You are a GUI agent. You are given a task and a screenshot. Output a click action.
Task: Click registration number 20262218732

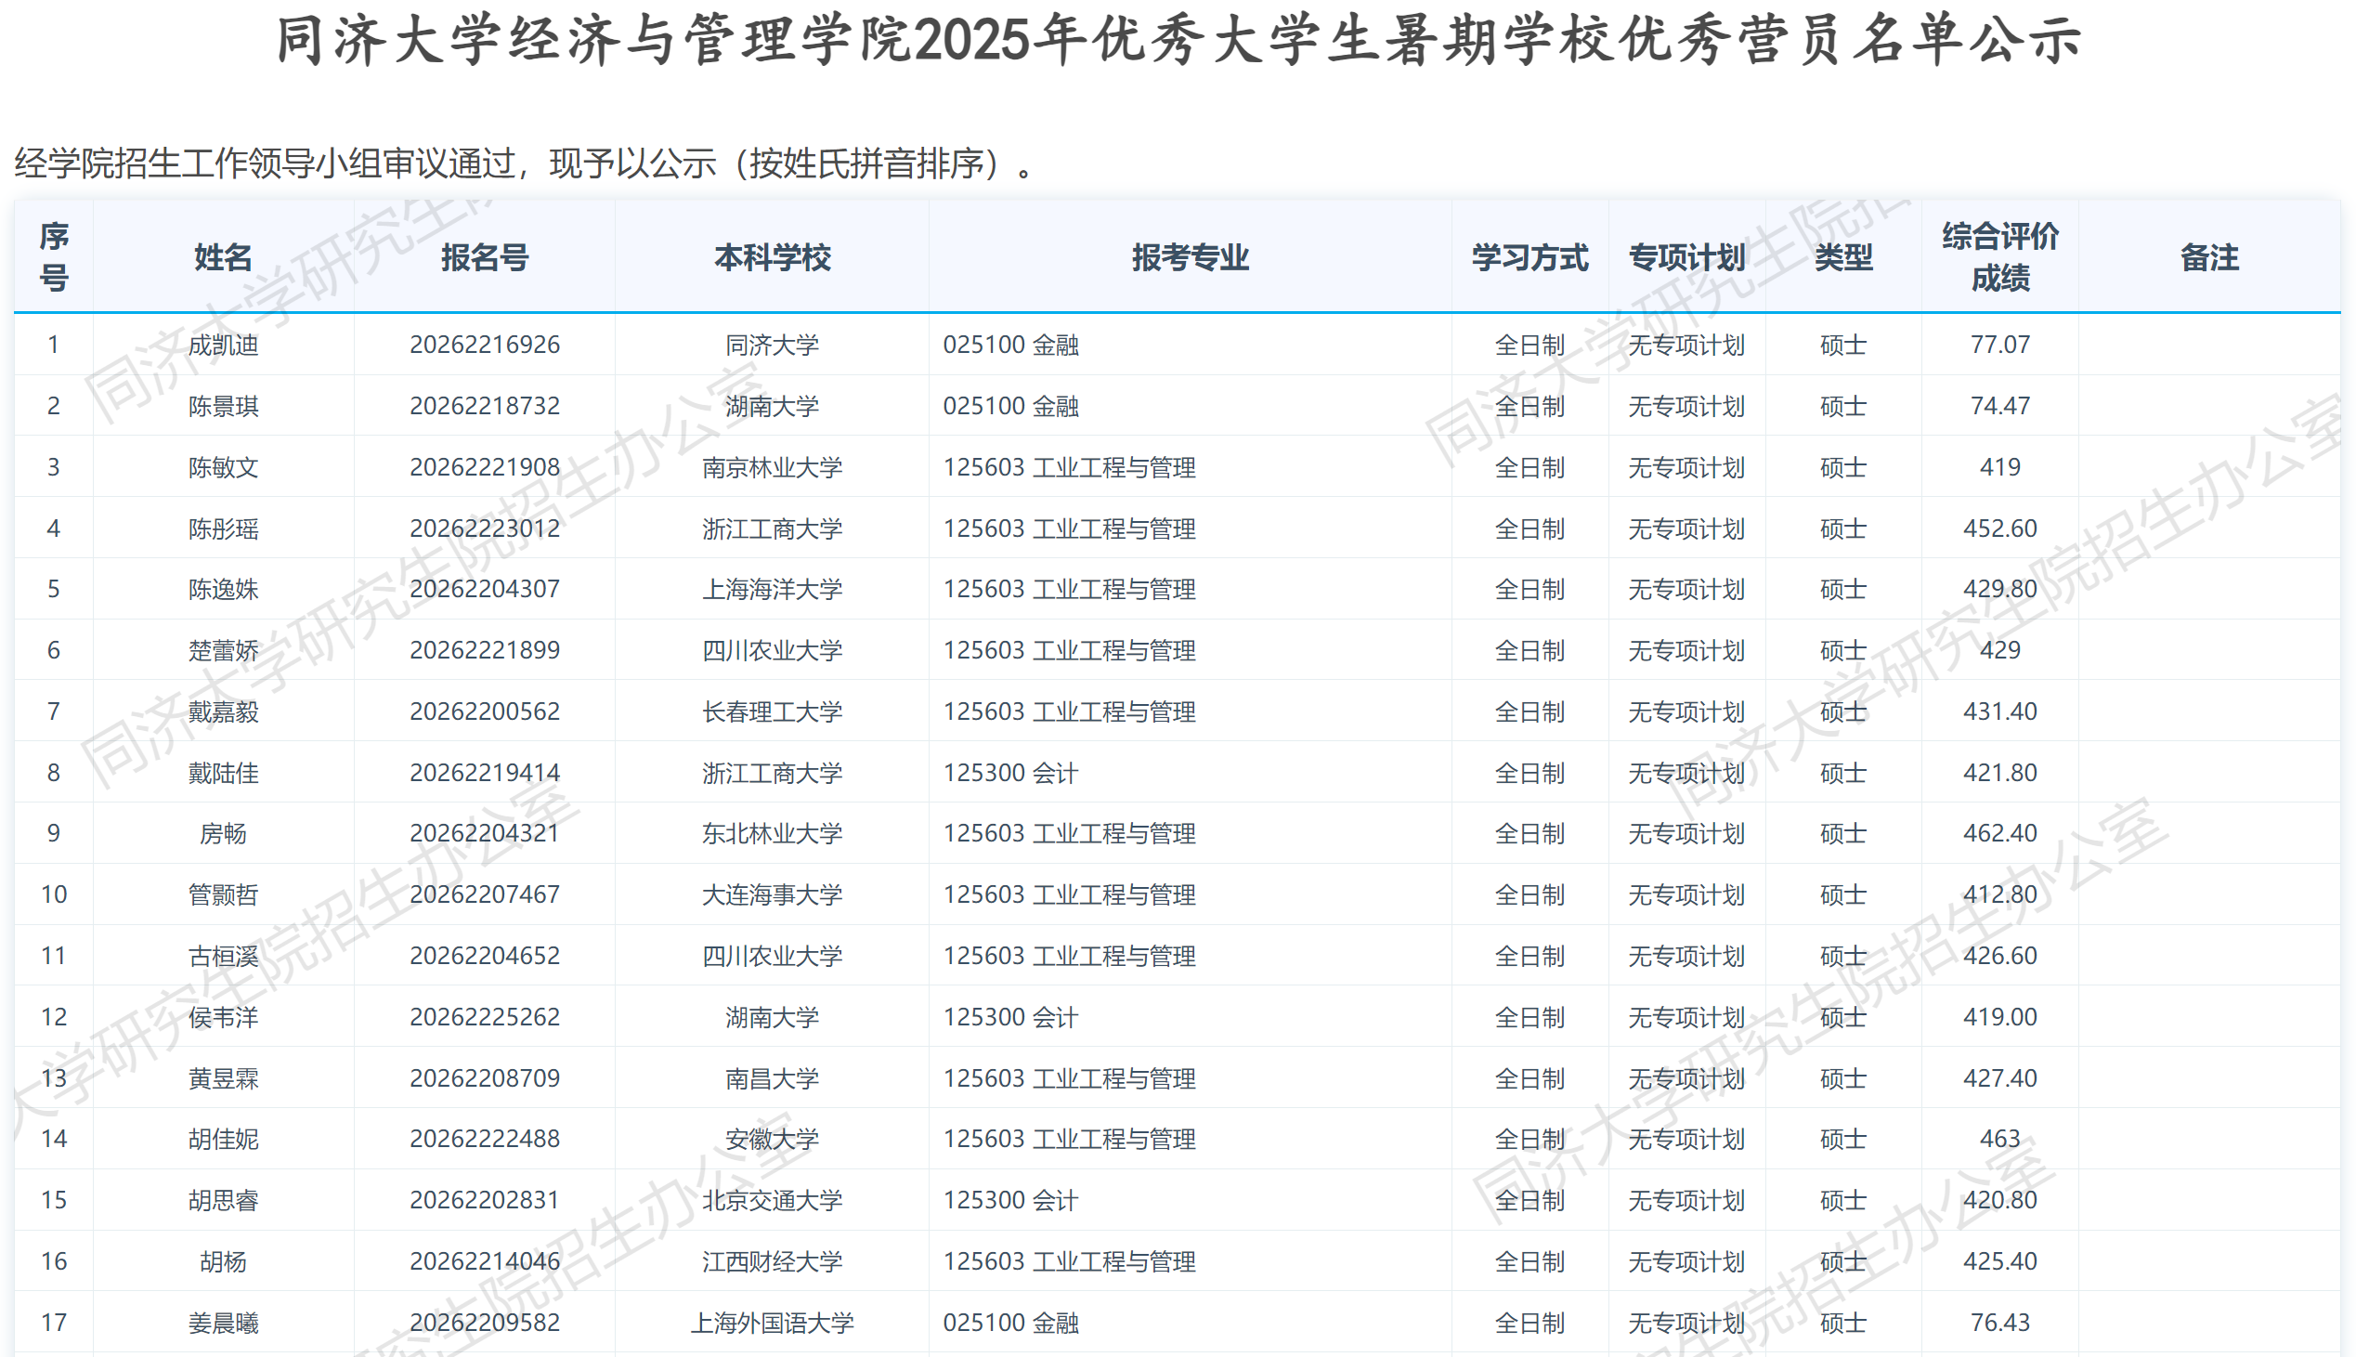coord(485,406)
